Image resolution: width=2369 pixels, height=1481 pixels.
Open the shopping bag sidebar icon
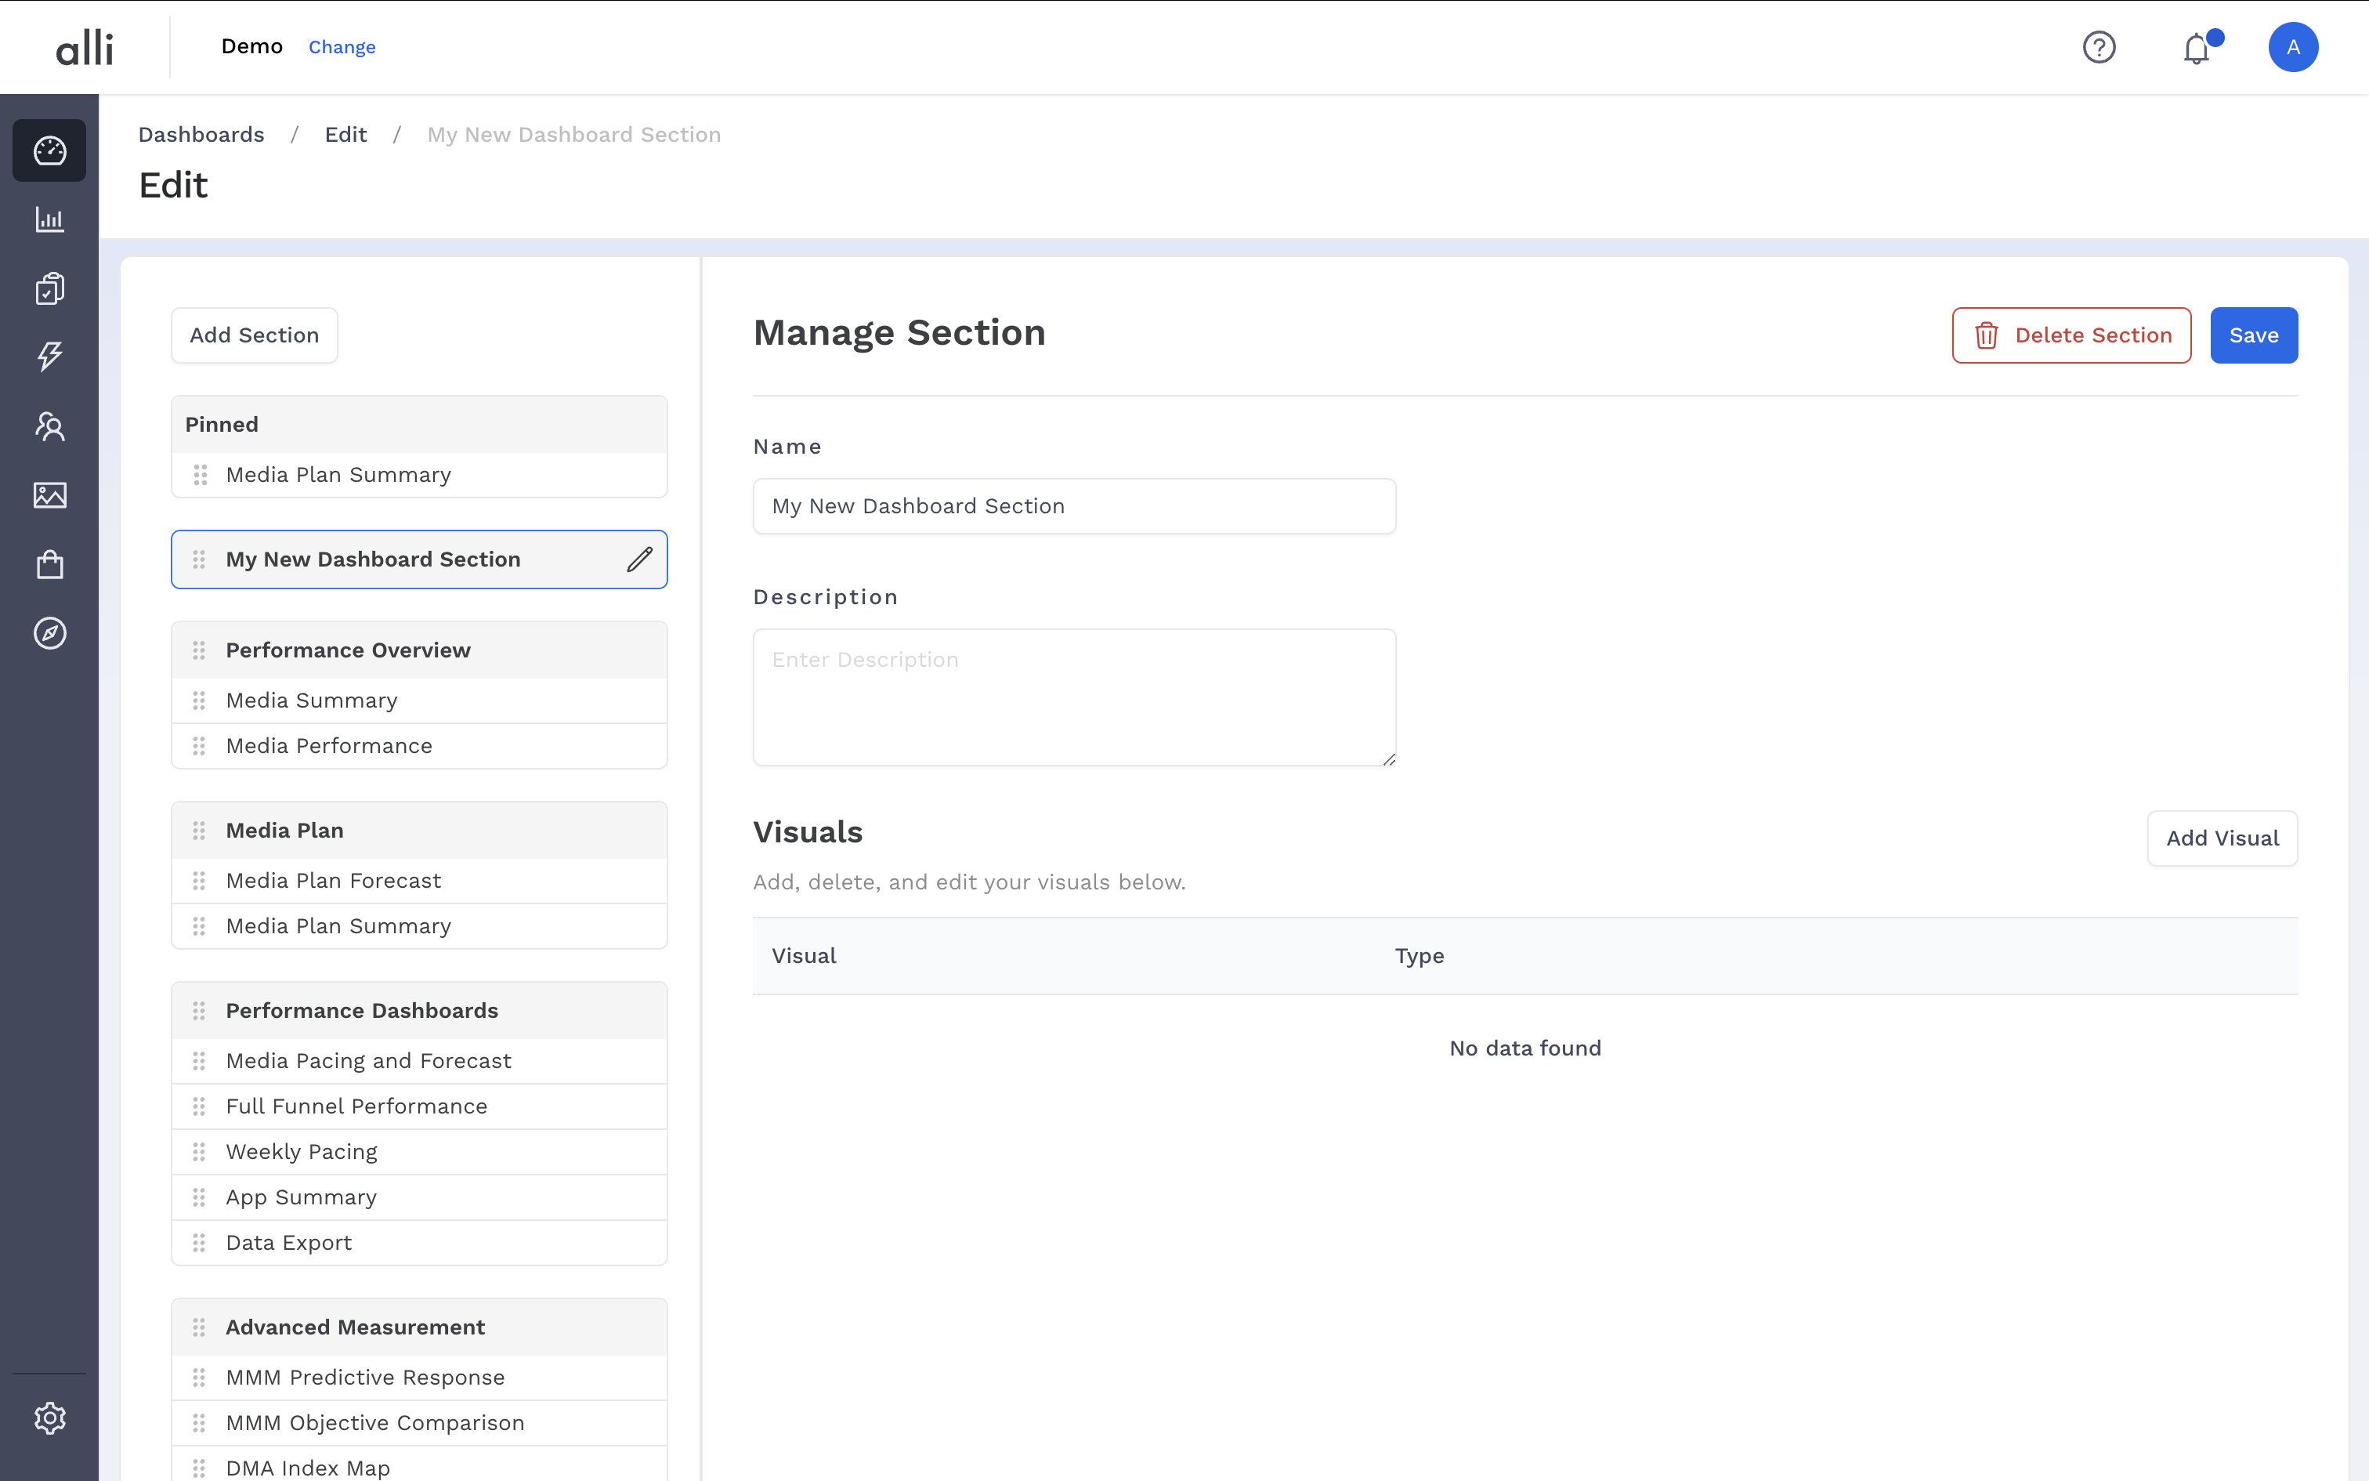coord(50,564)
